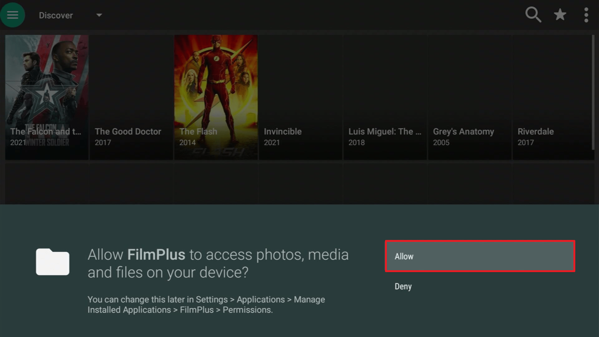Click Allow in the permission dialog
The height and width of the screenshot is (337, 599).
point(480,256)
